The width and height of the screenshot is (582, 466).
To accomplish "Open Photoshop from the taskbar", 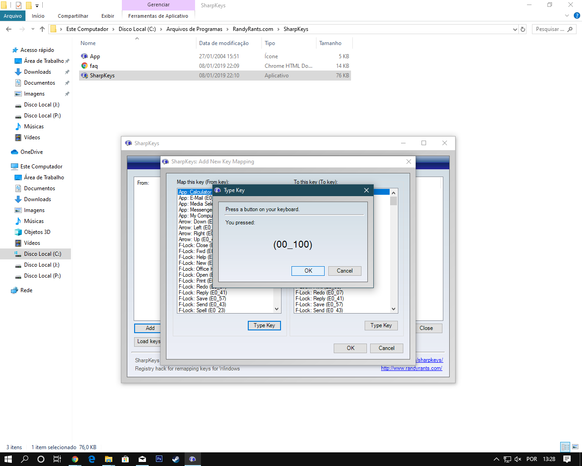I will point(159,459).
